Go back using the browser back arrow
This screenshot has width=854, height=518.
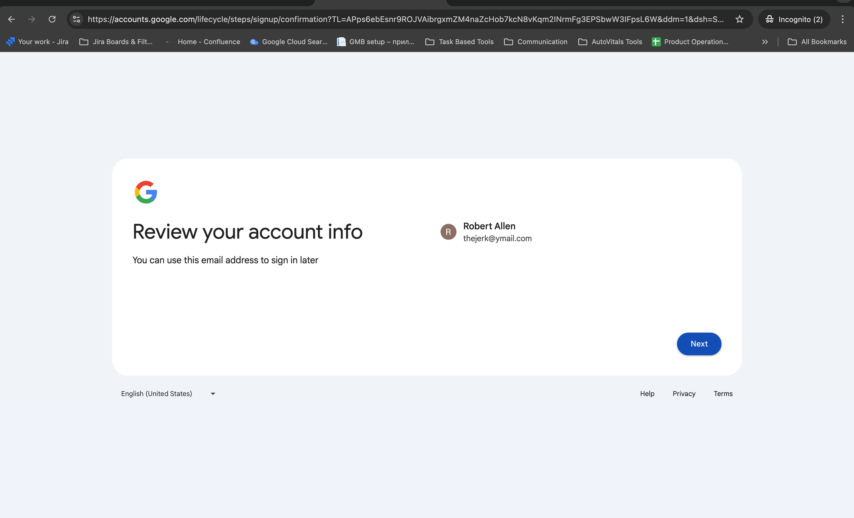pos(11,19)
